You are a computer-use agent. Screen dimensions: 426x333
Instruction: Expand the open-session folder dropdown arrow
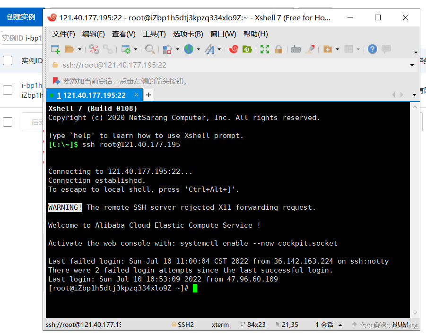[79, 50]
